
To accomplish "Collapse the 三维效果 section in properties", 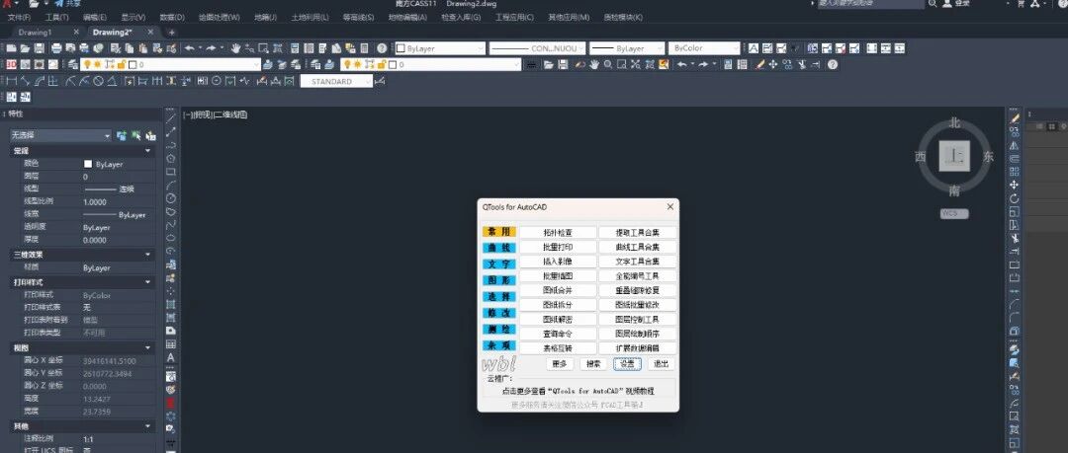I will (x=148, y=255).
